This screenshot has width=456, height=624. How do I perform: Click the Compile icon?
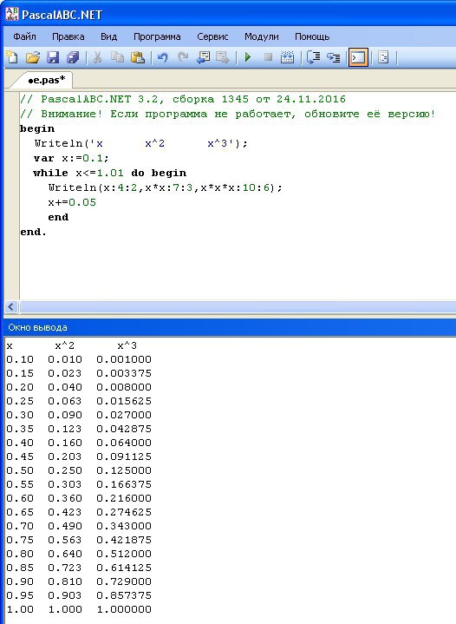click(x=287, y=57)
